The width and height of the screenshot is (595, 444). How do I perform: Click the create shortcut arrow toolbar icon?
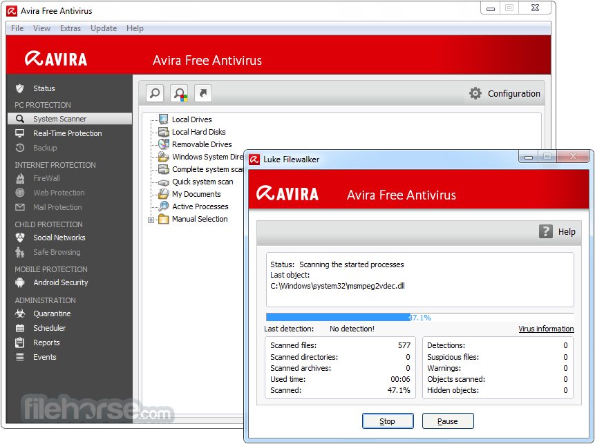(203, 93)
